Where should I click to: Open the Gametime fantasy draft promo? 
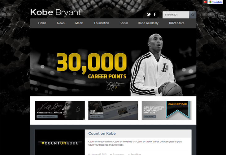pyautogui.click(x=167, y=110)
